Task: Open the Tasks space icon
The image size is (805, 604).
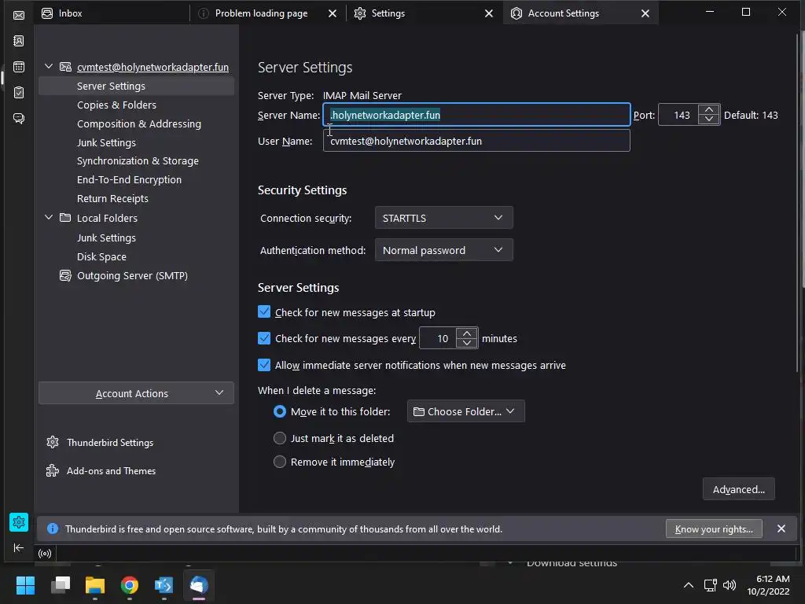Action: click(19, 93)
